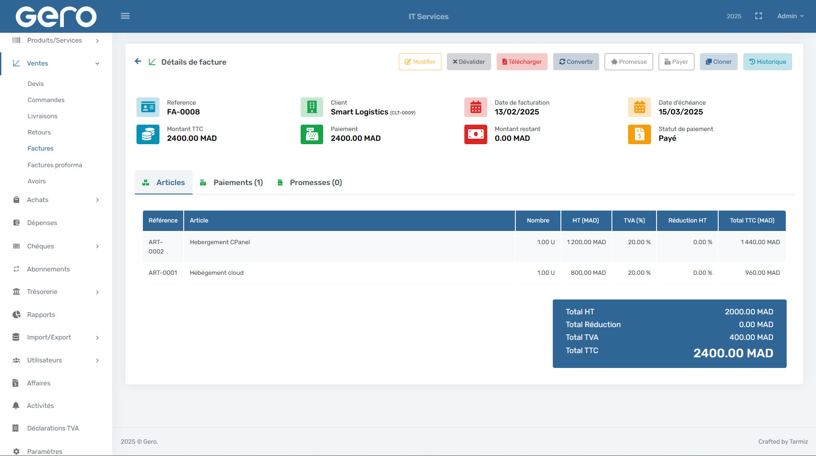
Task: Toggle fullscreen mode icon
Action: [x=758, y=16]
